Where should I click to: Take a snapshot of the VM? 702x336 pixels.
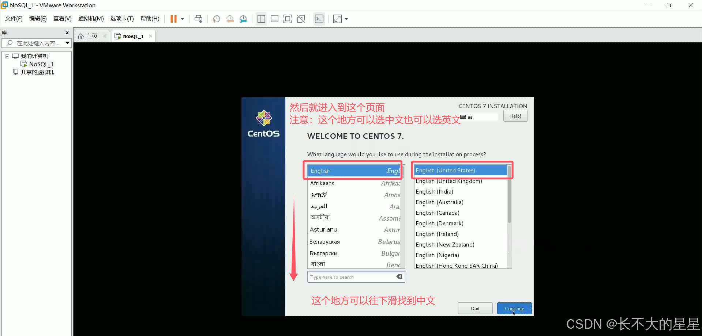(x=217, y=19)
